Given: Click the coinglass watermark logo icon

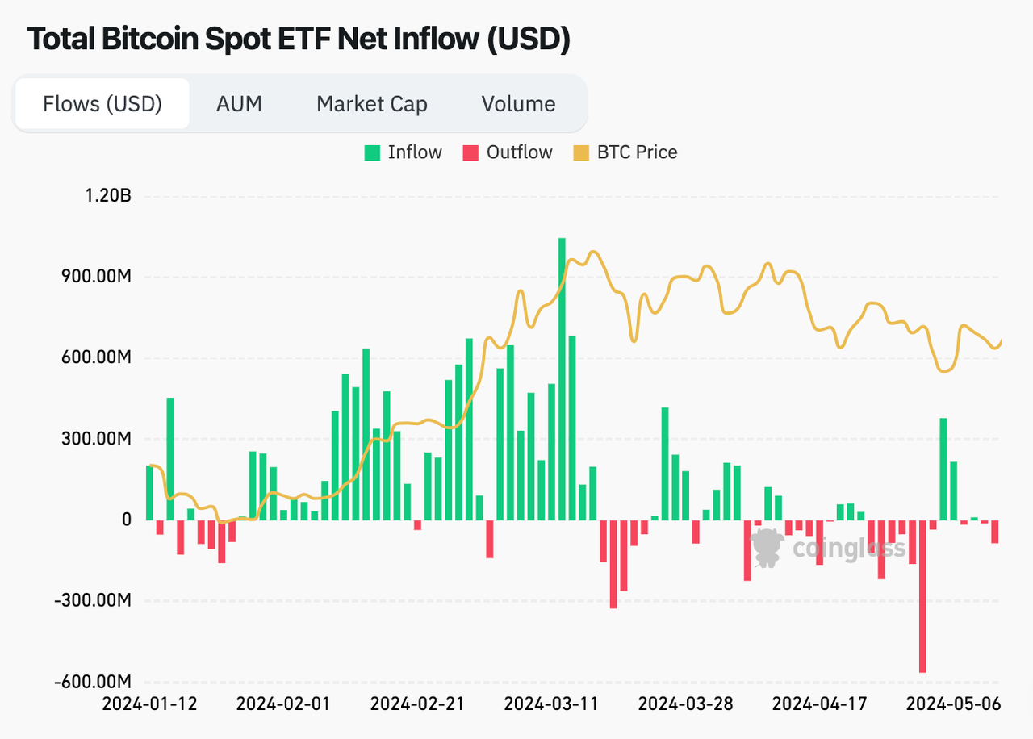Looking at the screenshot, I should point(767,548).
